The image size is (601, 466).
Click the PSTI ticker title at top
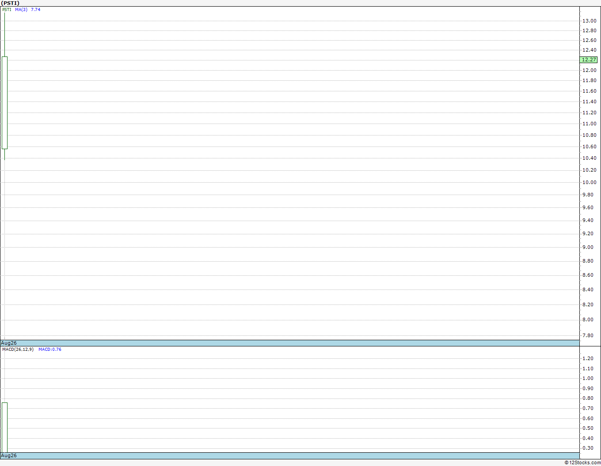(x=10, y=3)
